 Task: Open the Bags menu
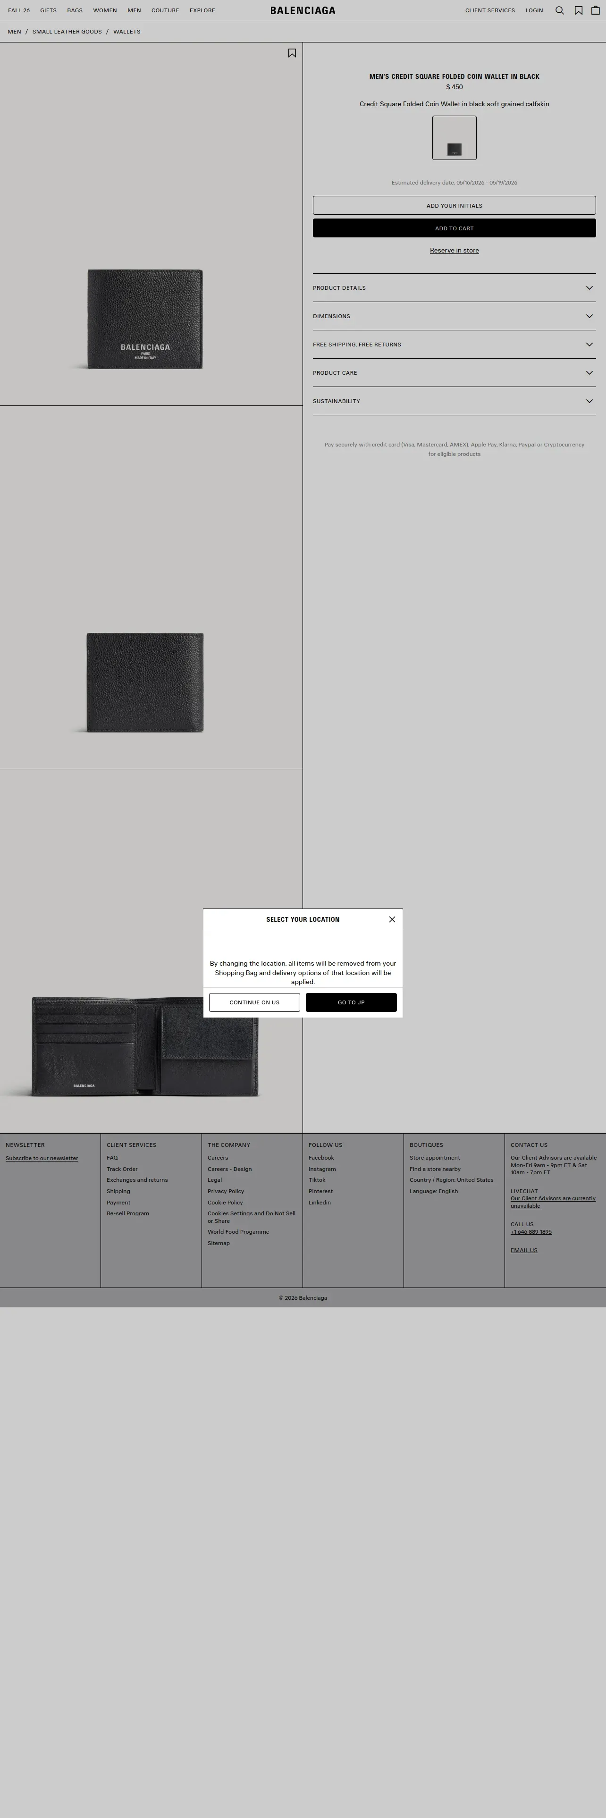[x=75, y=10]
